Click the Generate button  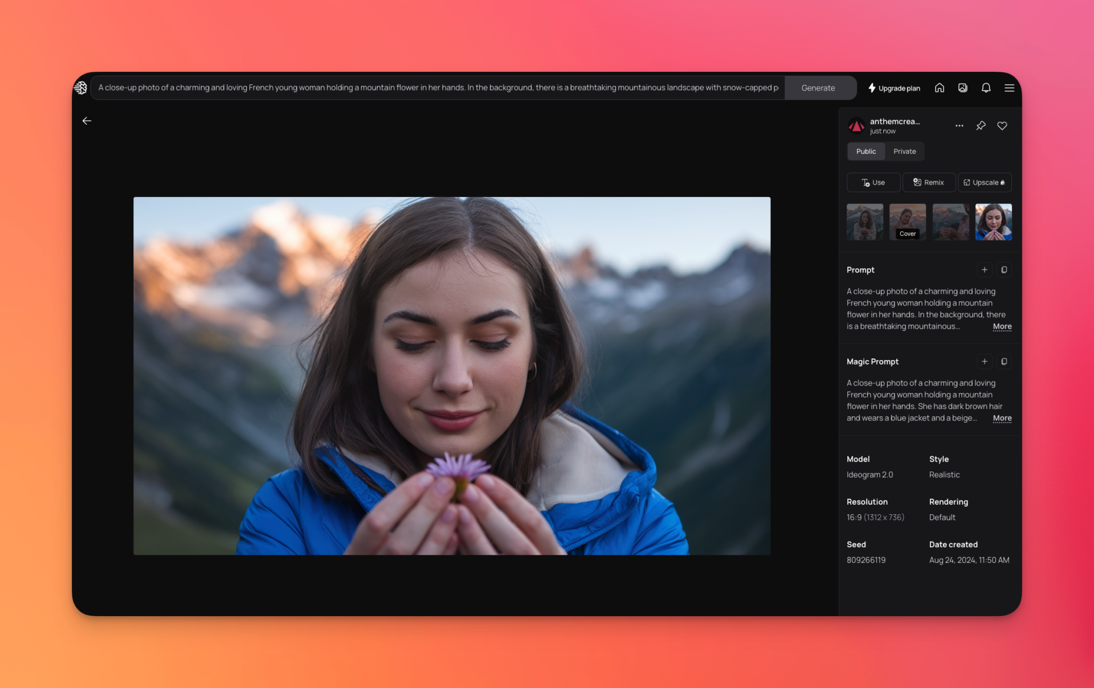tap(818, 88)
